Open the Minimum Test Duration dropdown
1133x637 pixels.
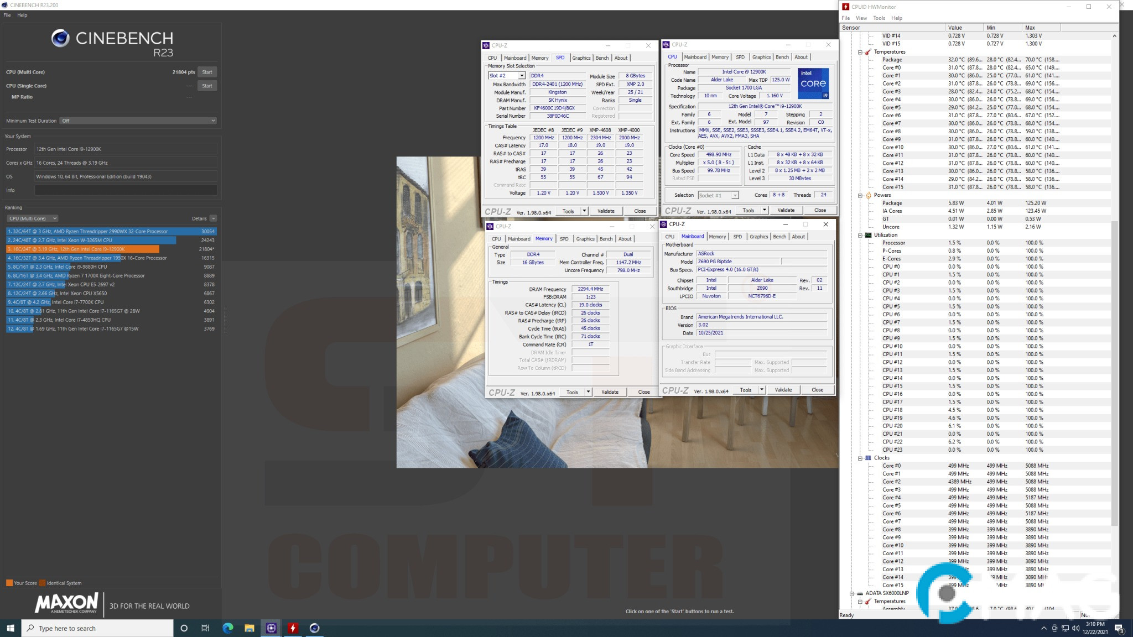point(138,121)
